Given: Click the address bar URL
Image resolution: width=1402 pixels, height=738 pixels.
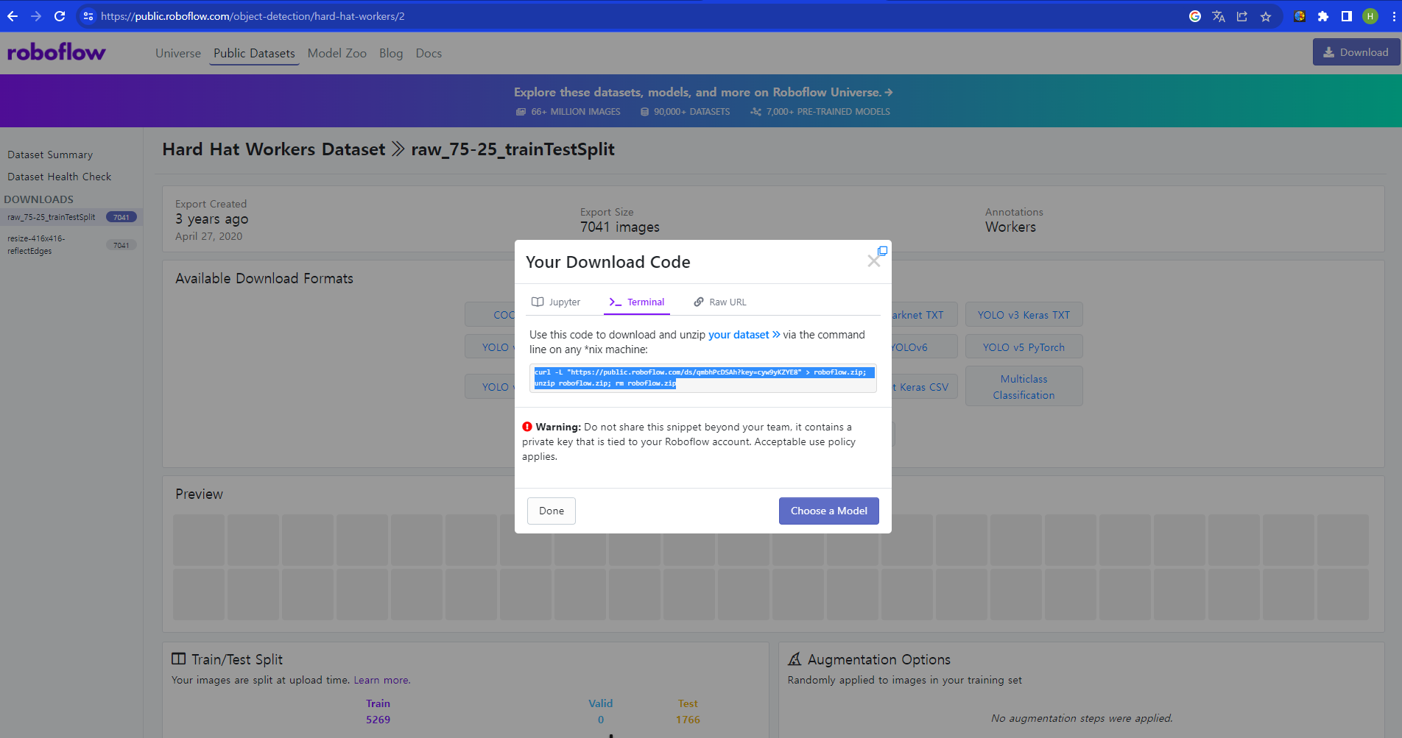Looking at the screenshot, I should (253, 16).
